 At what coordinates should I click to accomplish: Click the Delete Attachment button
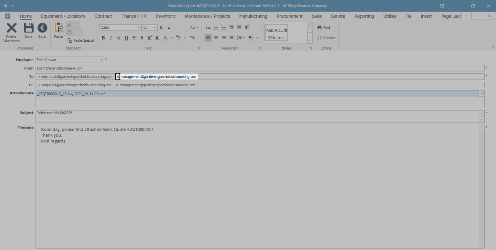11,33
